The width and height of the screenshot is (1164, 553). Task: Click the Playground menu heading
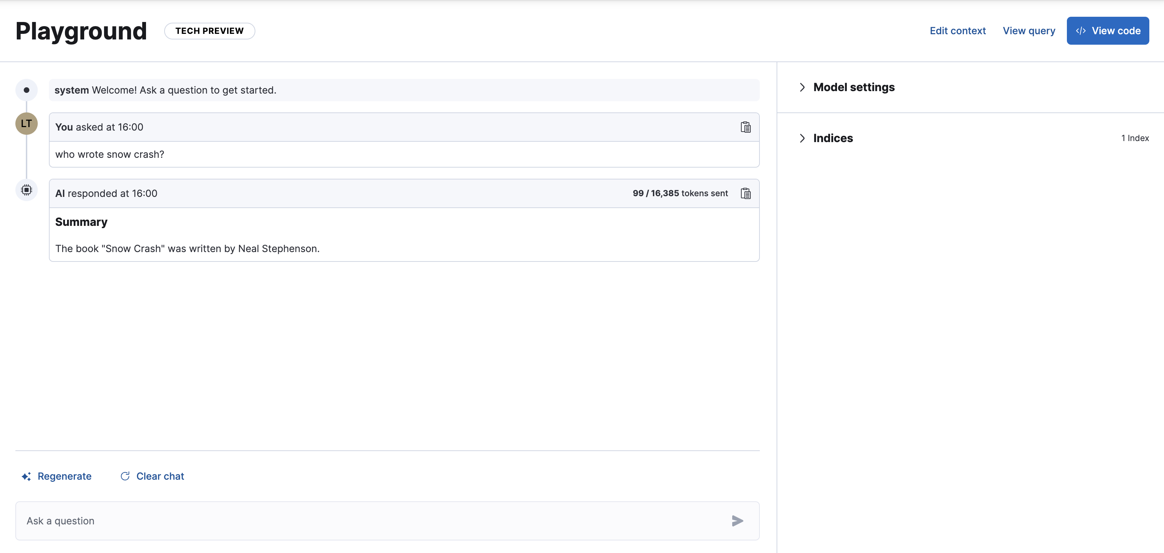[81, 30]
